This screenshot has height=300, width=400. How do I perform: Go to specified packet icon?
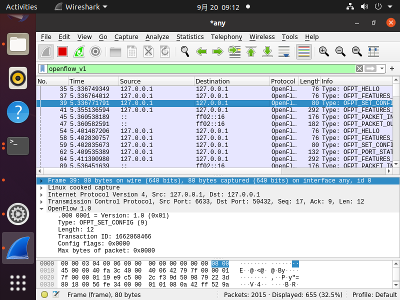point(234,52)
